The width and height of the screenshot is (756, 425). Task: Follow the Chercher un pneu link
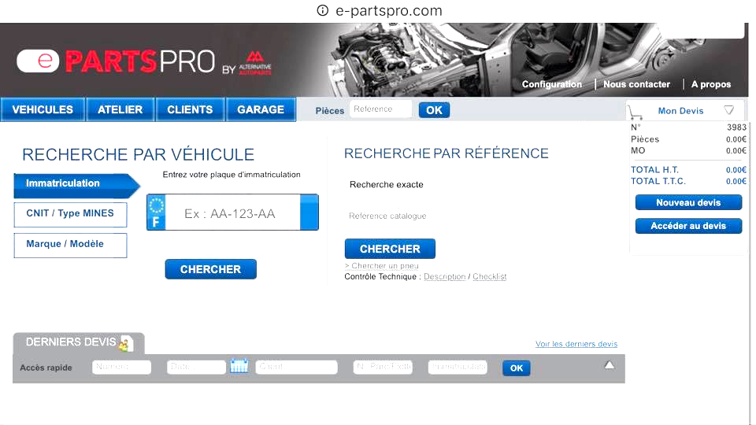point(382,265)
